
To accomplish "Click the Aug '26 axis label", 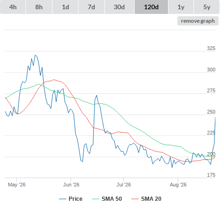I will coord(178,185).
